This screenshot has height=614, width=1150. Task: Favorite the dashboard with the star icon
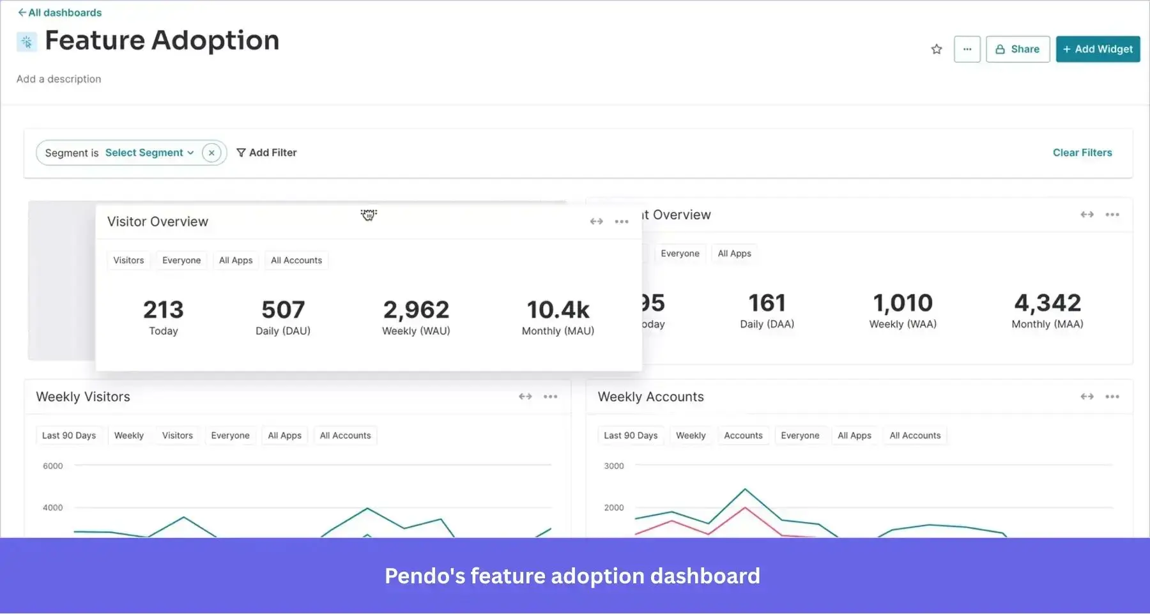click(937, 49)
